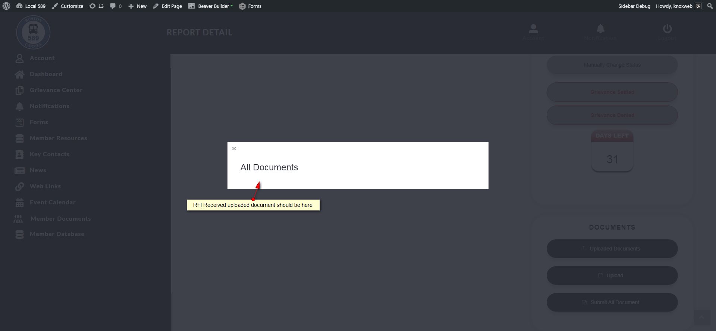716x331 pixels.
Task: Open the Dashboard home icon
Action: 20,75
